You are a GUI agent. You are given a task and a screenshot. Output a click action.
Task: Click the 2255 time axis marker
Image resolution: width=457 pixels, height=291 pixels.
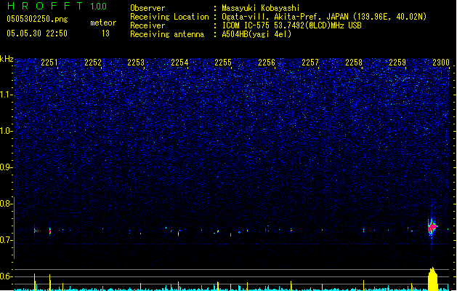click(223, 63)
